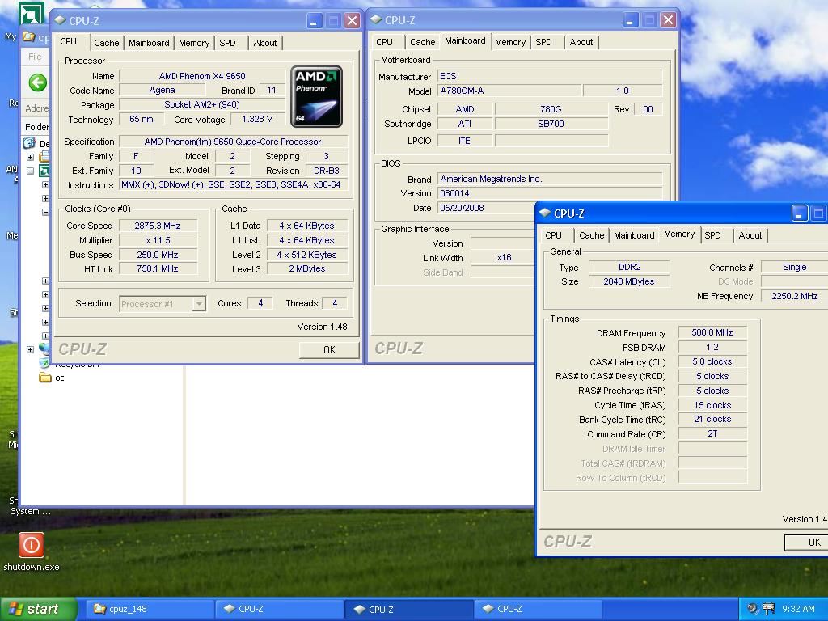
Task: Click the Revision value DR-B3
Action: click(327, 171)
